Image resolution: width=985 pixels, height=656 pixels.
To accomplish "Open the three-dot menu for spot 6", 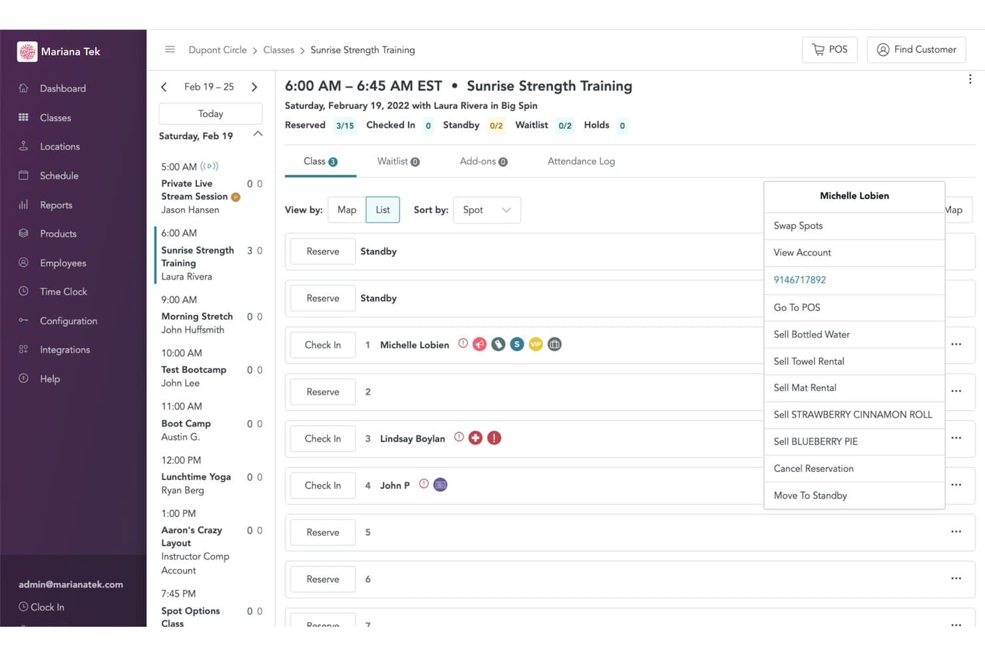I will coord(956,578).
